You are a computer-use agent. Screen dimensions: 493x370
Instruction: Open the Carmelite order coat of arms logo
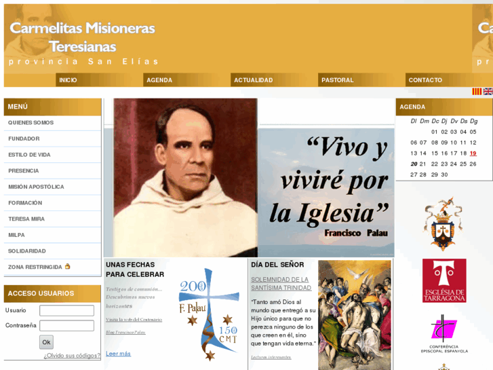[443, 224]
